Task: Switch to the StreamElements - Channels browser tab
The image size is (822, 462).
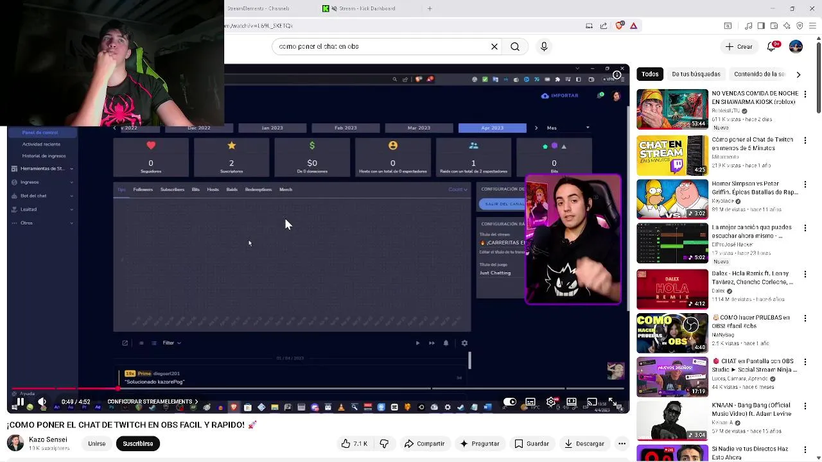Action: pyautogui.click(x=258, y=8)
